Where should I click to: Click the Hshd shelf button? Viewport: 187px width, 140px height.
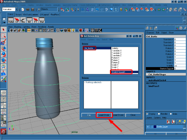(x=11, y=20)
